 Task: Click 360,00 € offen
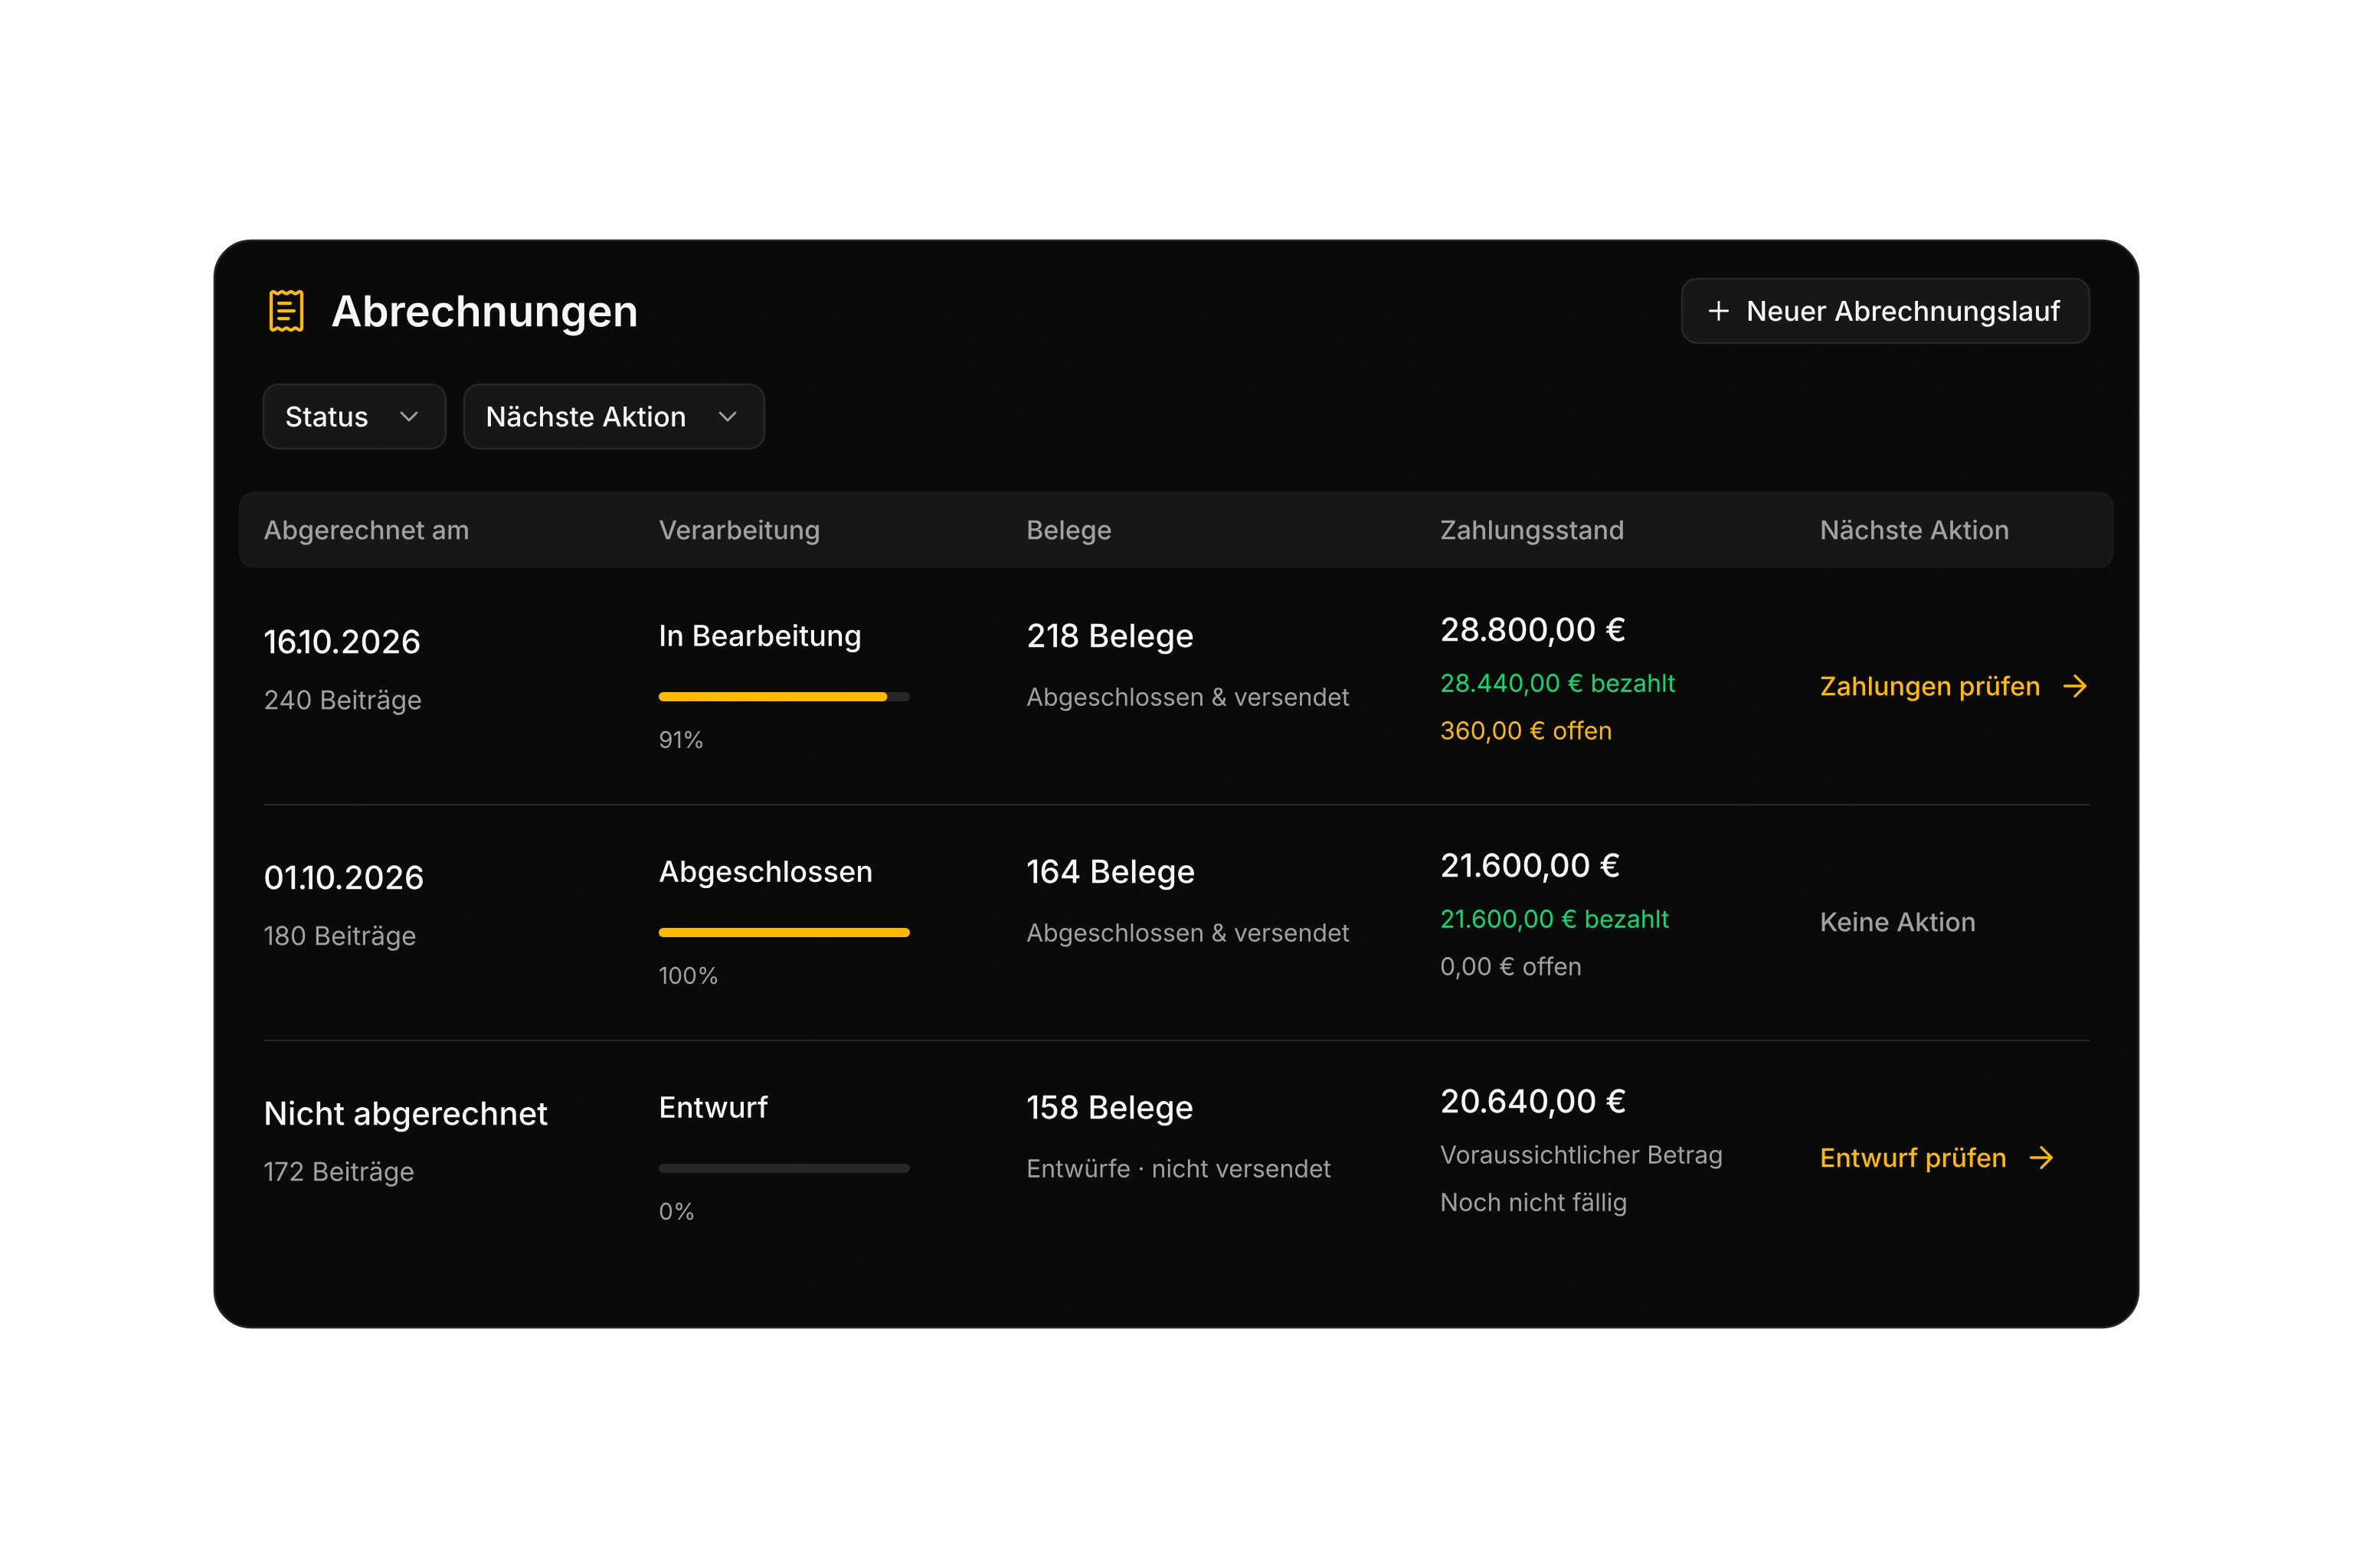pyautogui.click(x=1526, y=731)
